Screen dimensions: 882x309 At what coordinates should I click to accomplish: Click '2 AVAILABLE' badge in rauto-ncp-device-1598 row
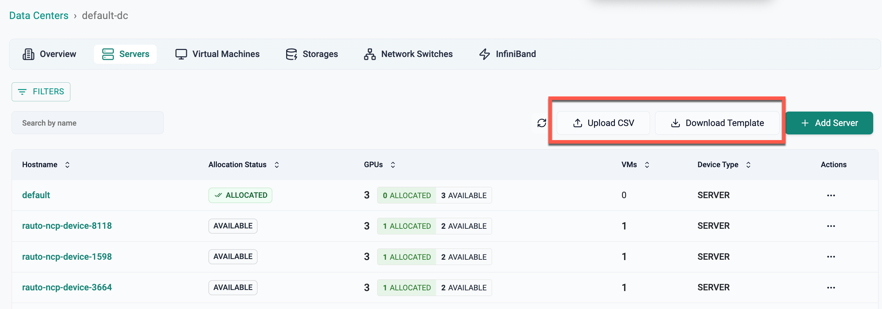[x=464, y=257]
